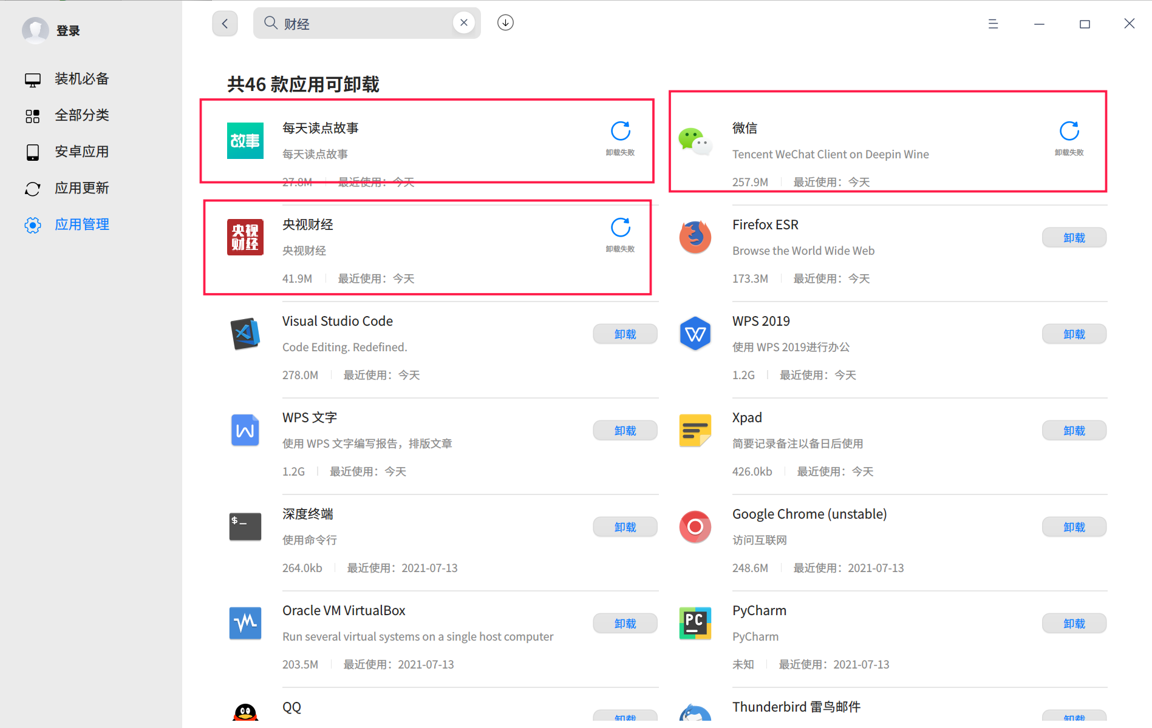
Task: Click the 央视财经 app title
Action: tap(308, 224)
